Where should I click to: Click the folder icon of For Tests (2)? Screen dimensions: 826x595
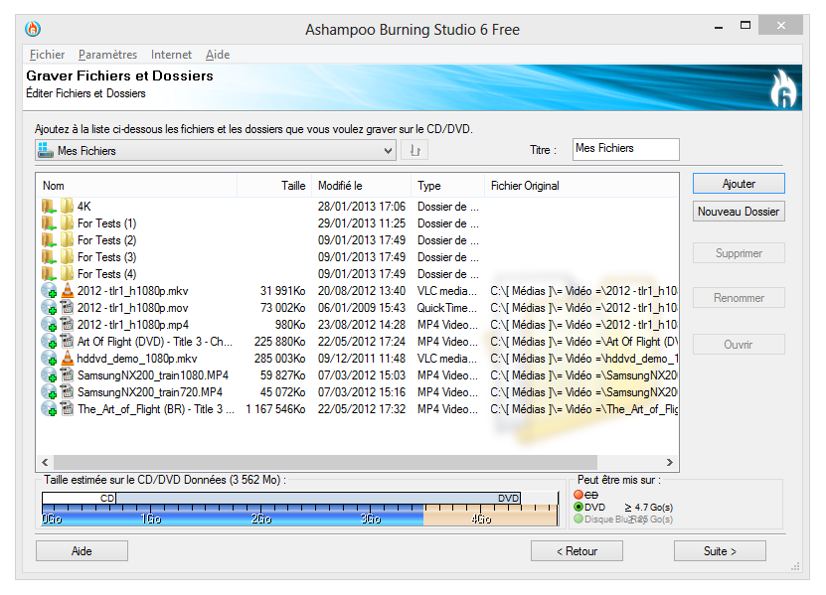67,239
